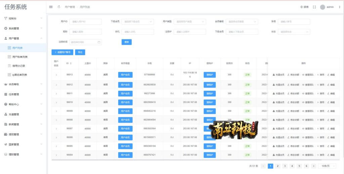Viewport: 344px width, 174px height.
Task: Collapse the 用户管理 menu chevron
Action: [x=41, y=38]
